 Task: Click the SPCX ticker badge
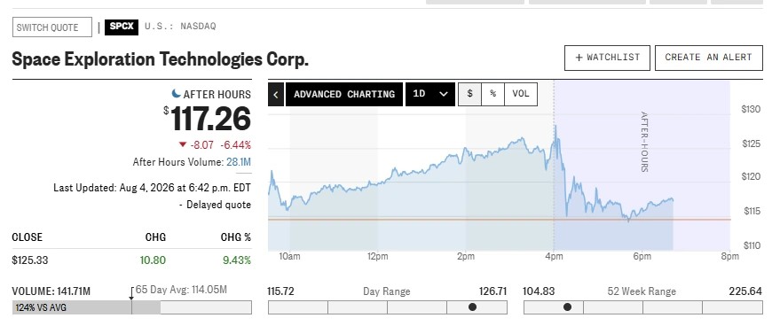click(122, 27)
